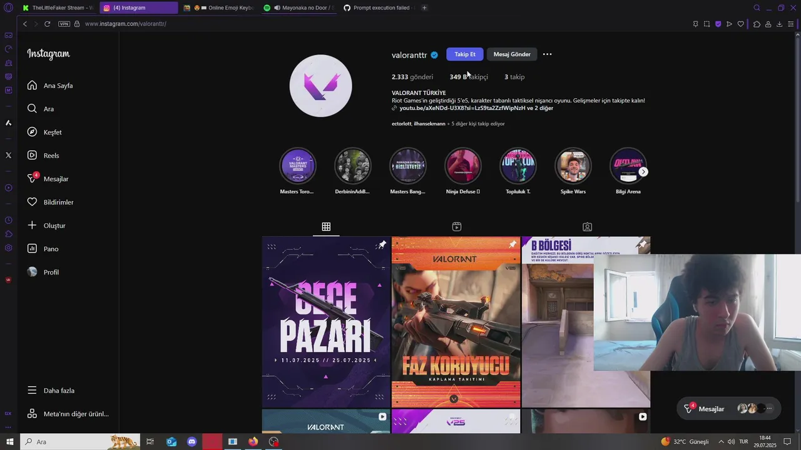Click Oluştur to create a post
The image size is (801, 450).
coord(46,226)
